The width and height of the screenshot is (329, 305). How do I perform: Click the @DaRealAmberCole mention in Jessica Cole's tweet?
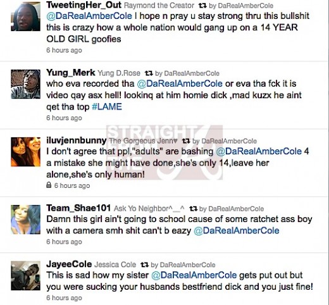pyautogui.click(x=194, y=275)
